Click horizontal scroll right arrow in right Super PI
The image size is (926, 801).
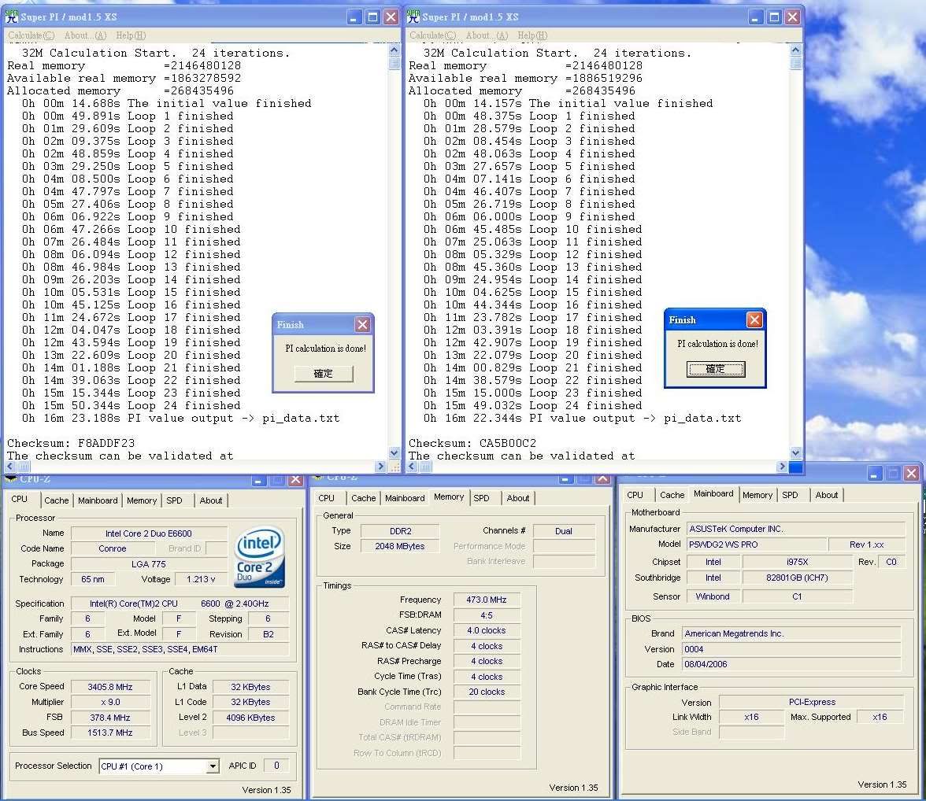coord(783,467)
